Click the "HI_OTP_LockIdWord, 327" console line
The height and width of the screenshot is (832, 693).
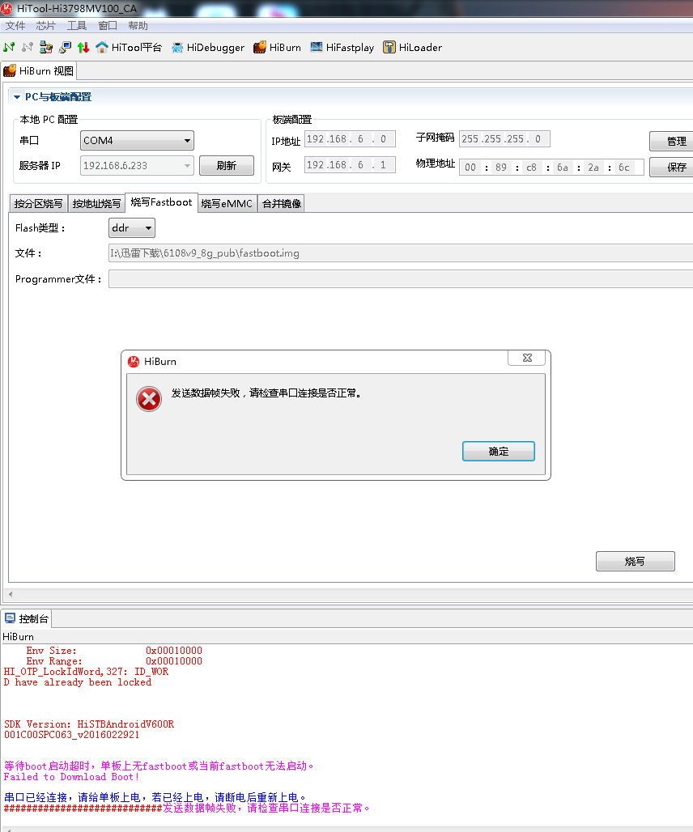coord(86,672)
